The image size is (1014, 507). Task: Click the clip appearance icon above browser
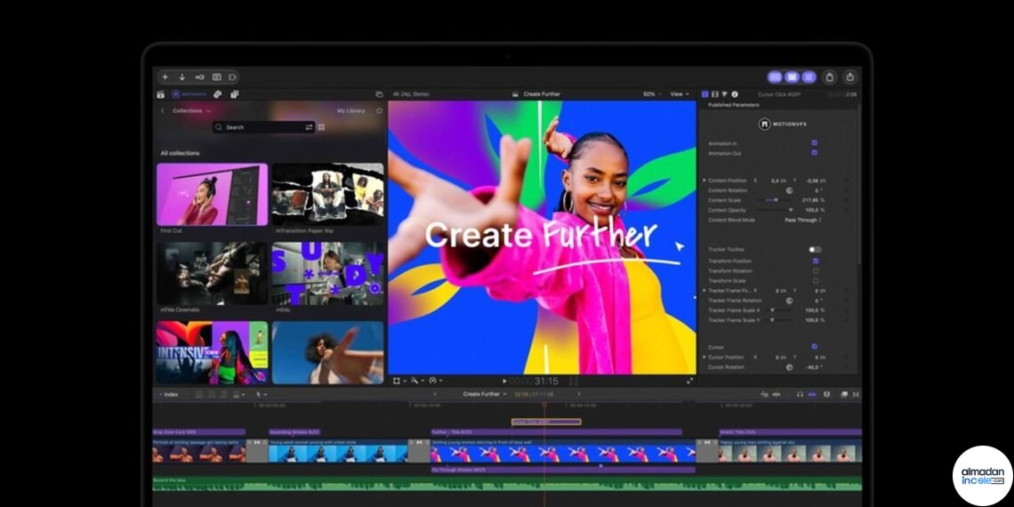tap(379, 94)
